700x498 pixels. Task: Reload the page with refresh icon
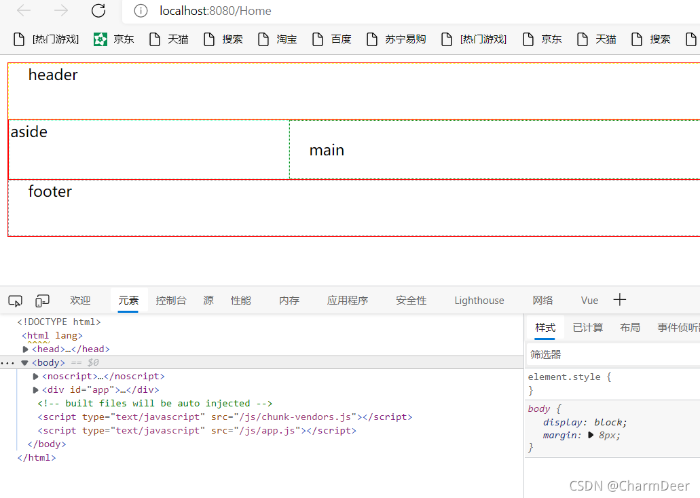tap(98, 11)
